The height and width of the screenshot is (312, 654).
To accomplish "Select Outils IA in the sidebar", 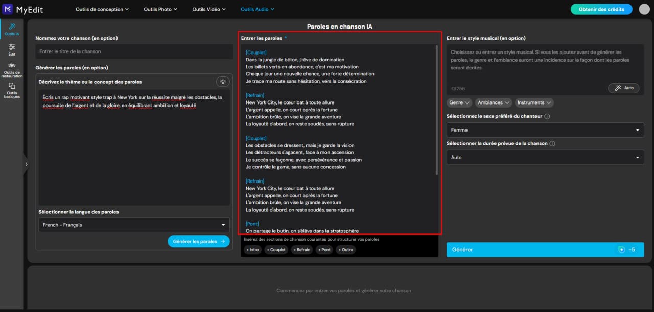I will click(12, 29).
